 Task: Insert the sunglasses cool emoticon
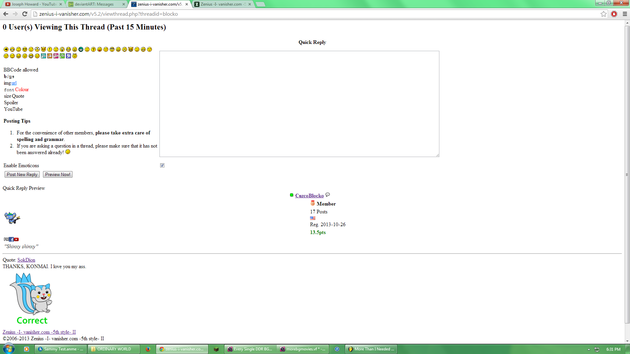click(x=25, y=49)
